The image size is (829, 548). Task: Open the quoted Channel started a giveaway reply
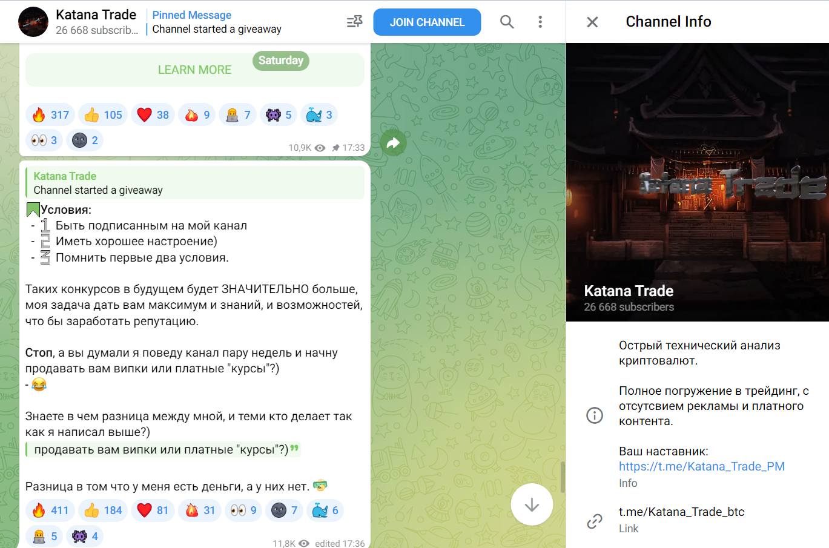(x=194, y=183)
